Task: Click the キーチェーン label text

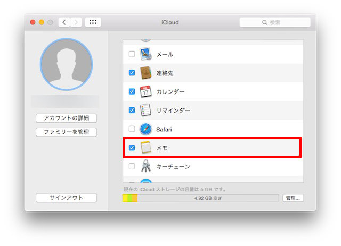Action: click(x=173, y=167)
